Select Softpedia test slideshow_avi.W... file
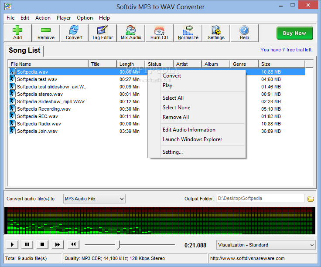The width and height of the screenshot is (321, 267). (52, 87)
